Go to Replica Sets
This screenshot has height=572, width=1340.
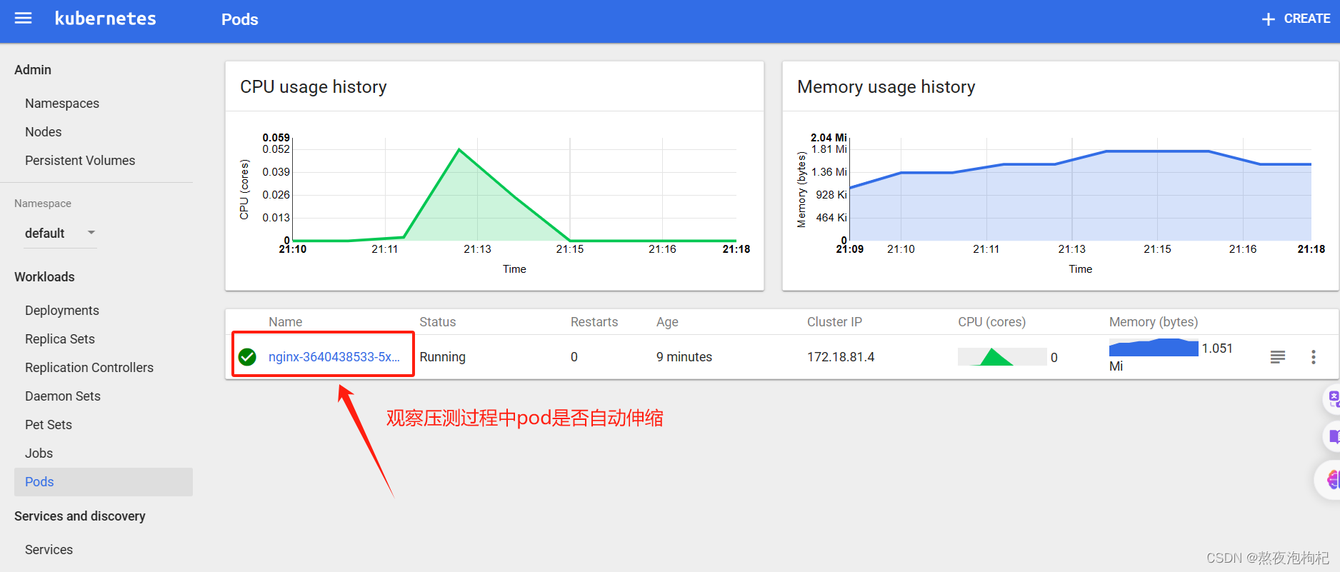point(60,339)
